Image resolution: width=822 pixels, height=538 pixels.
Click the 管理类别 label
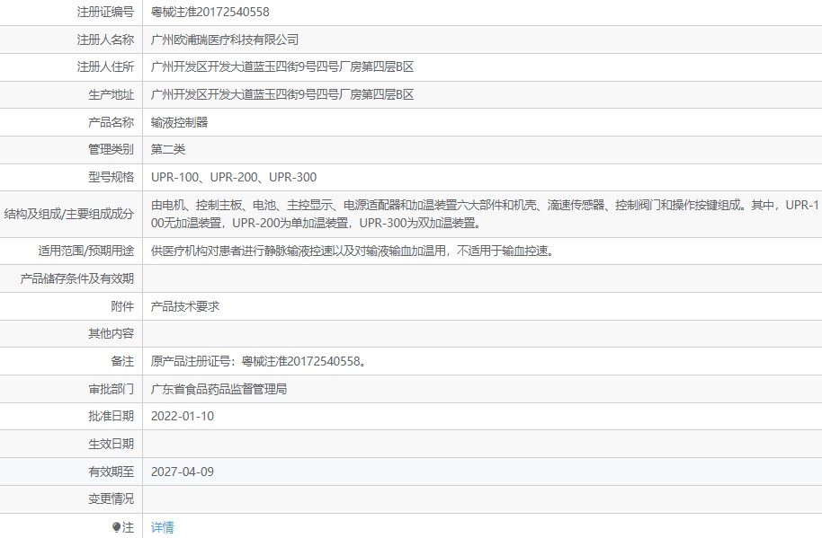(x=112, y=149)
